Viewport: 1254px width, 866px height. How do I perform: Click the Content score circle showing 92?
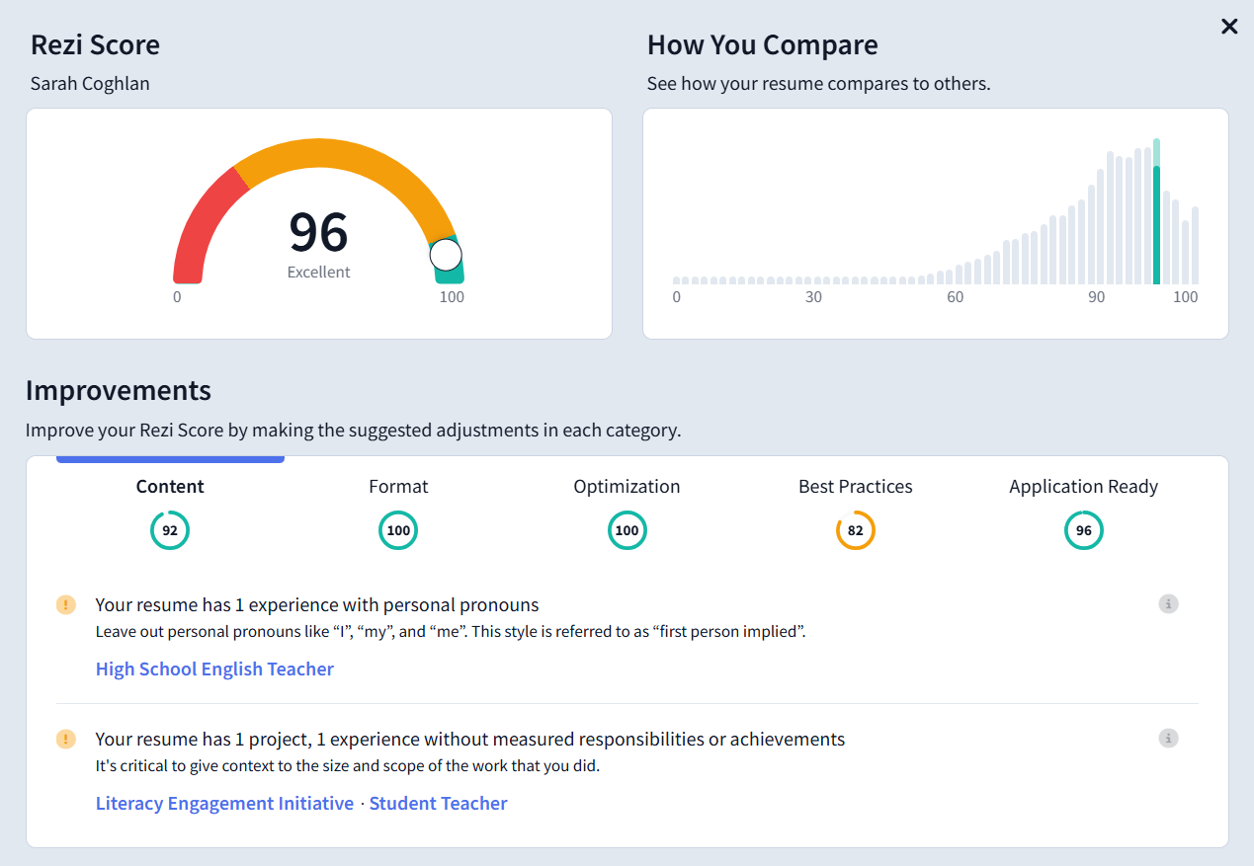pos(169,530)
